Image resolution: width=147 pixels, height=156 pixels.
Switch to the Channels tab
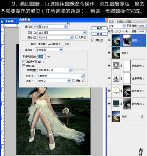pyautogui.click(x=121, y=22)
